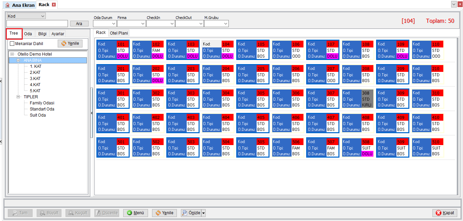Switch to the Ayarlar tab
Viewport: 463px width, 221px height.
point(58,34)
